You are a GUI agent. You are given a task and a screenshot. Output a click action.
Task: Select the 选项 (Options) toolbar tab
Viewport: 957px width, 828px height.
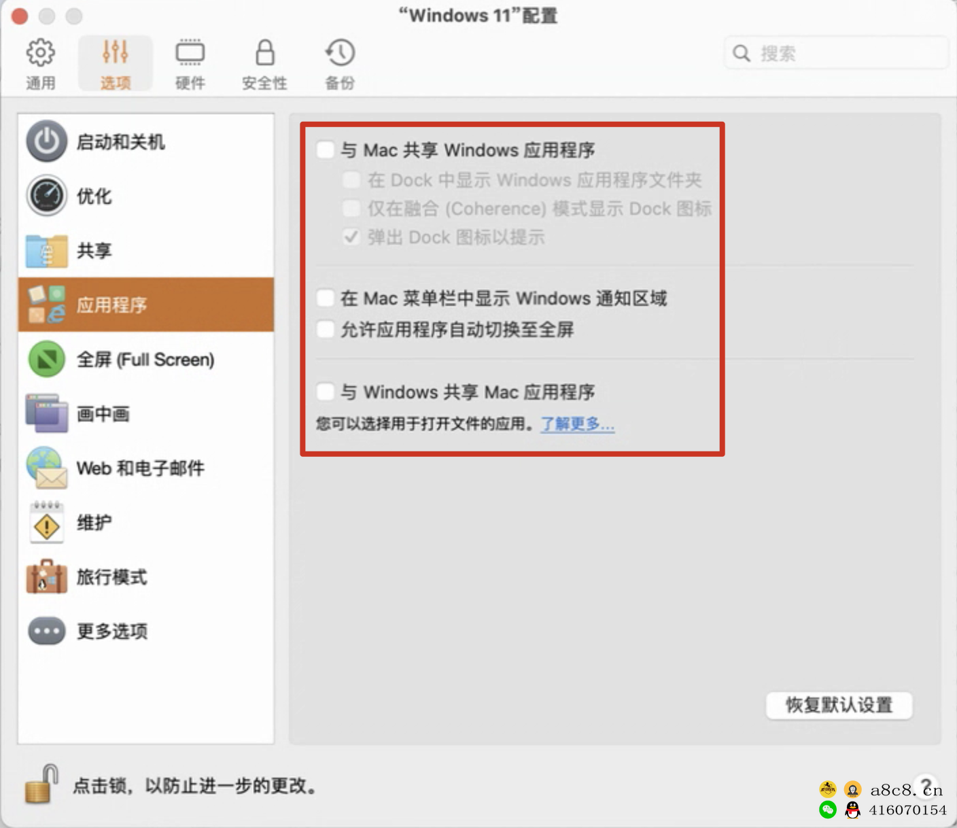coord(116,64)
